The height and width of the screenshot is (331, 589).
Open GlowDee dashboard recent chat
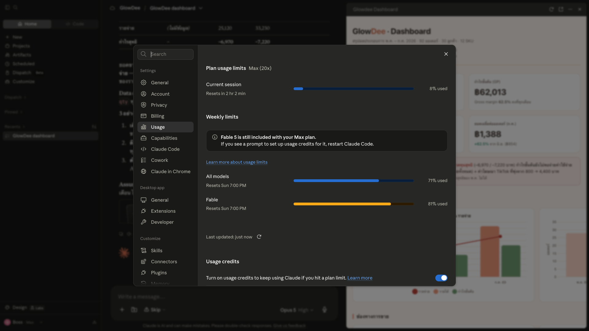[51, 136]
